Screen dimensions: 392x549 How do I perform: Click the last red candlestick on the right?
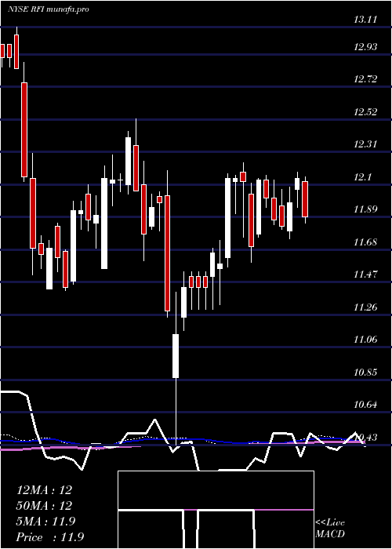(305, 199)
